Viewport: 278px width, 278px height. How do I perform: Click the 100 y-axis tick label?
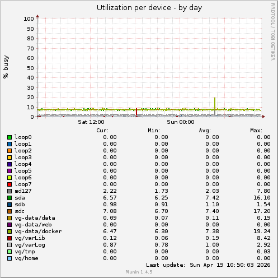[x=29, y=18]
